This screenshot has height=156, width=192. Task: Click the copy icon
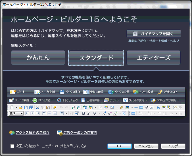pyautogui.click(x=43, y=107)
